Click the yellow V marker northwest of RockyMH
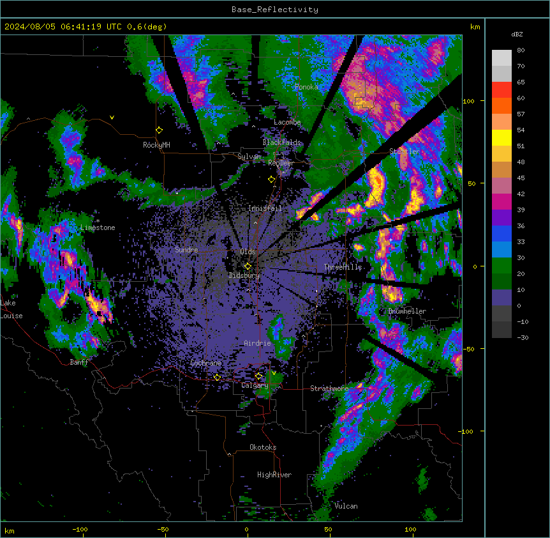550x538 pixels. (112, 118)
